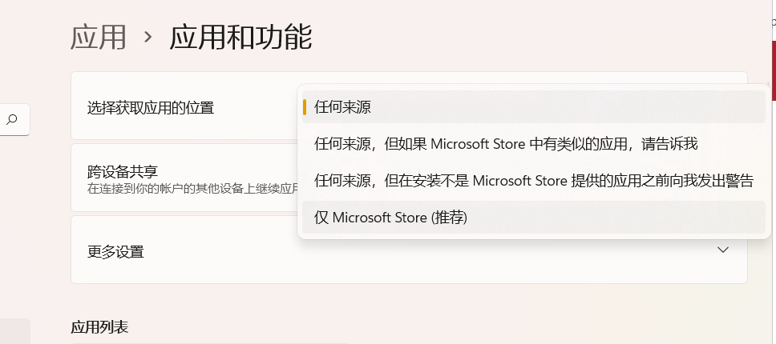Select the 任何来源 option
This screenshot has width=776, height=344.
343,107
